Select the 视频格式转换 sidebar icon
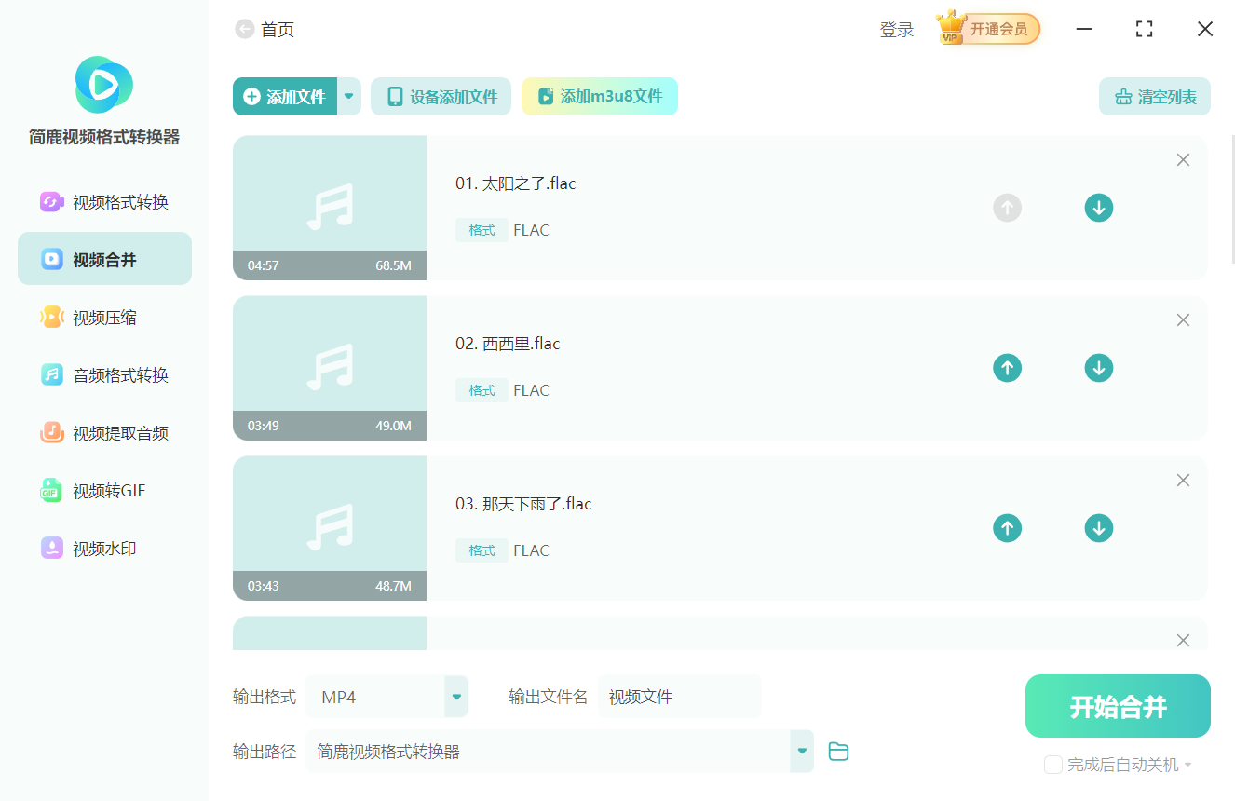 click(x=52, y=201)
